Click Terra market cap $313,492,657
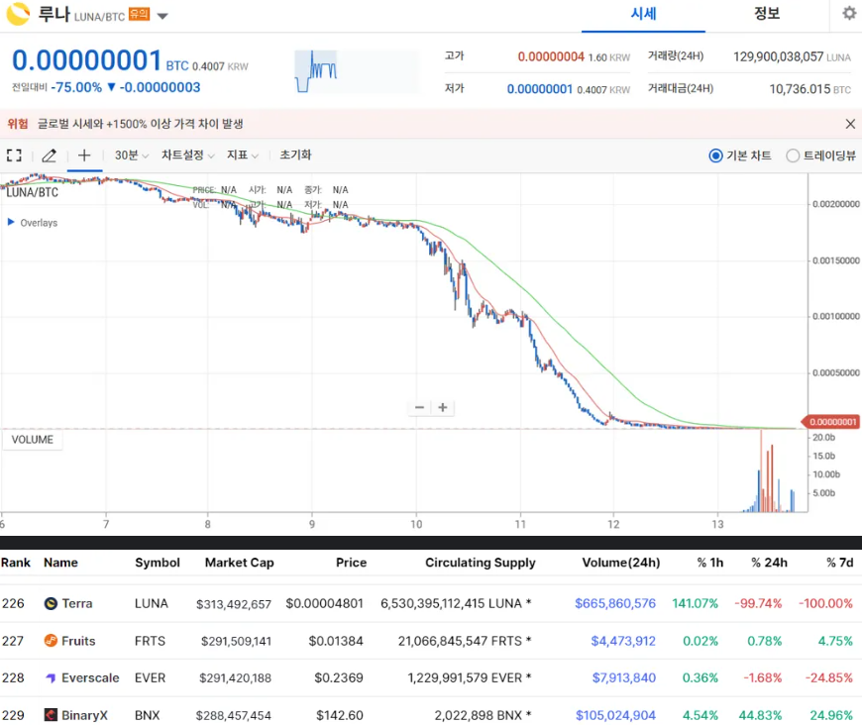 (x=234, y=604)
